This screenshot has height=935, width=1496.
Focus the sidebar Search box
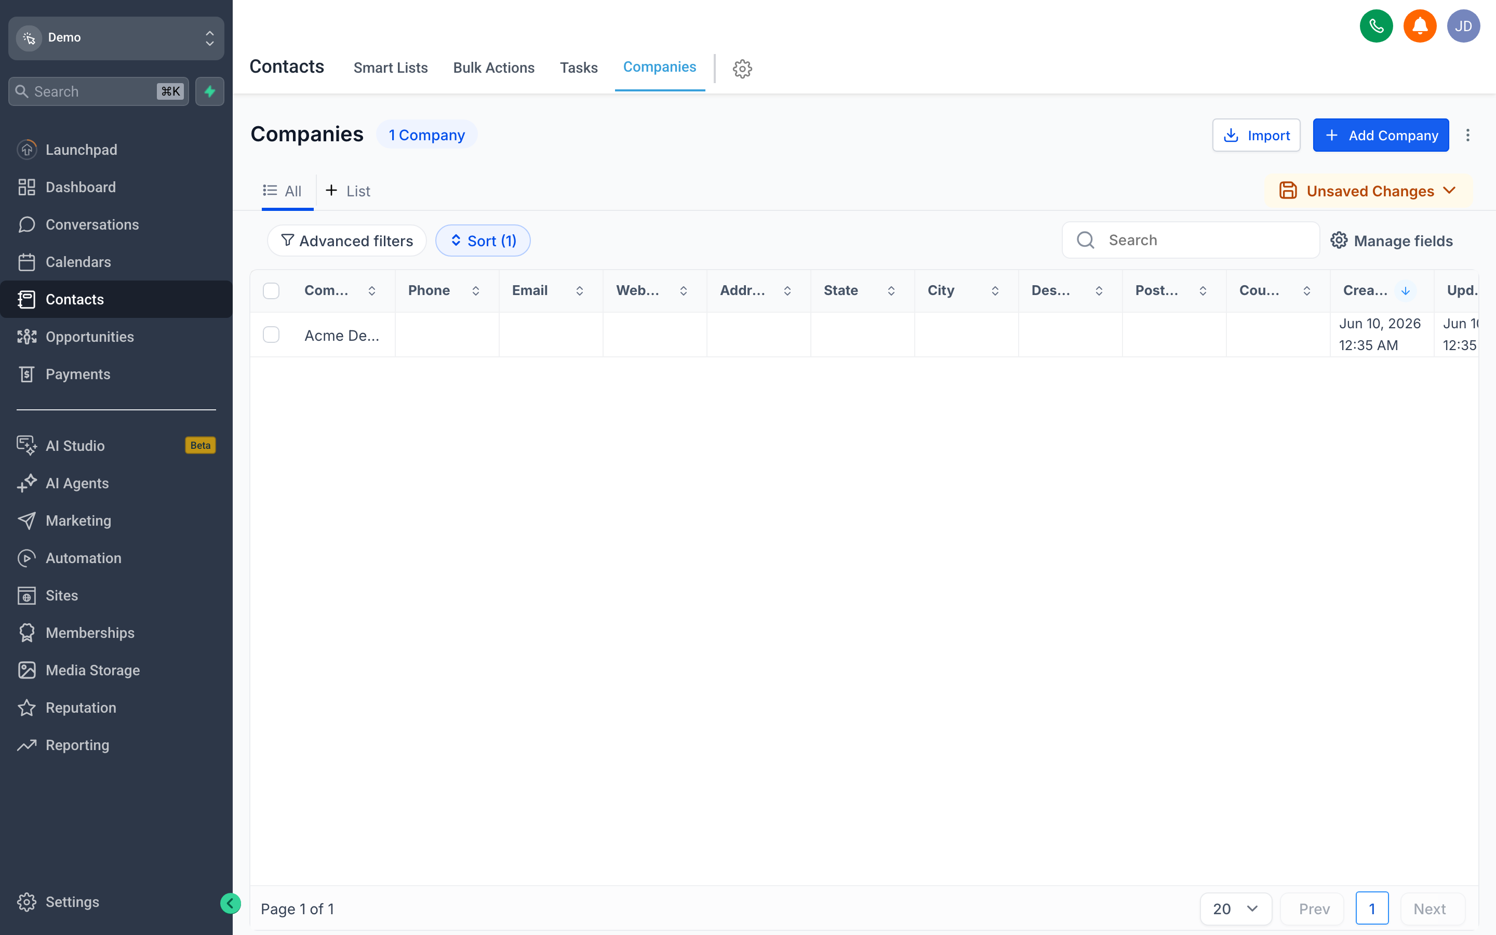[98, 91]
